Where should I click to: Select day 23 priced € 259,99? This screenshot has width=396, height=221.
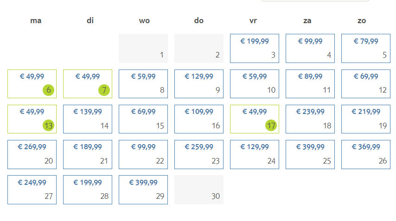pyautogui.click(x=199, y=154)
